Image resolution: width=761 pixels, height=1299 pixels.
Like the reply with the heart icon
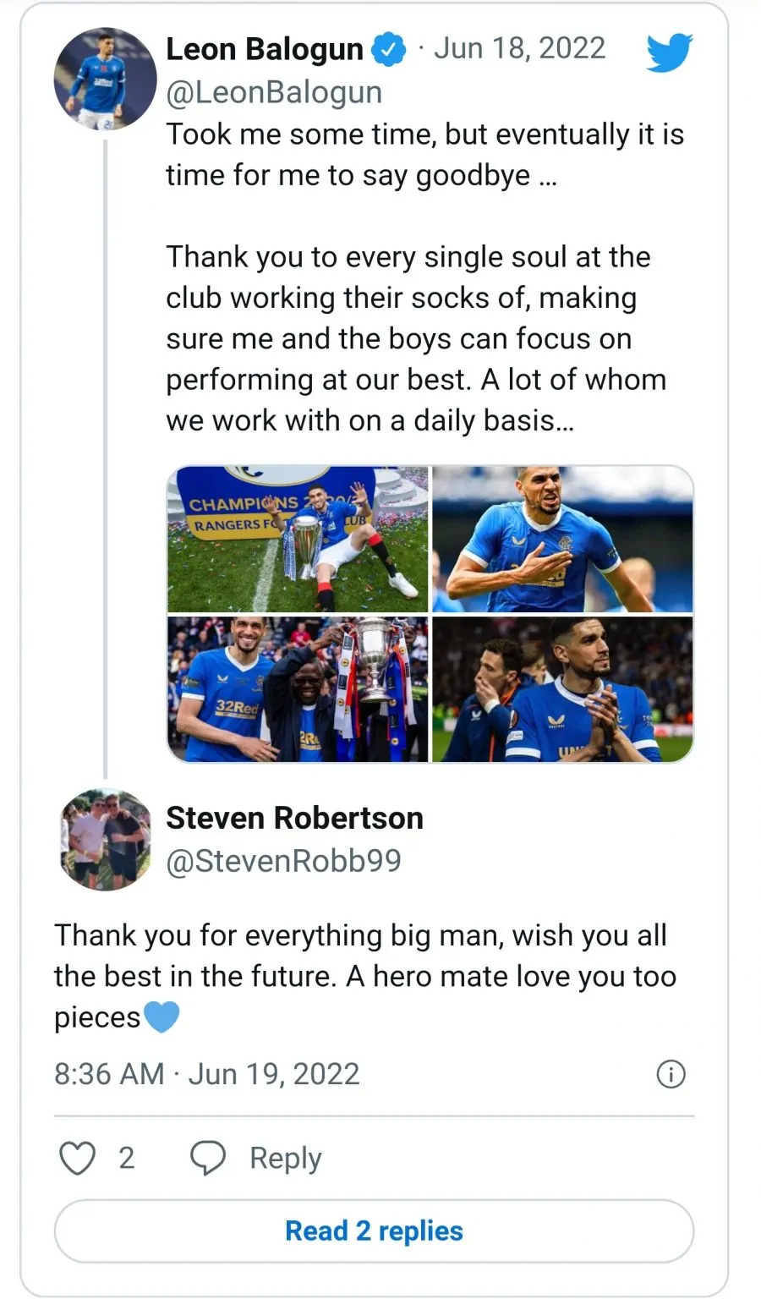[77, 1158]
